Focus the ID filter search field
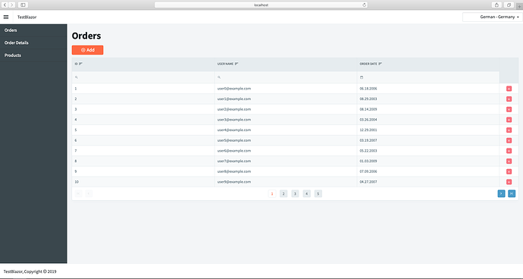523x279 pixels. coord(143,77)
